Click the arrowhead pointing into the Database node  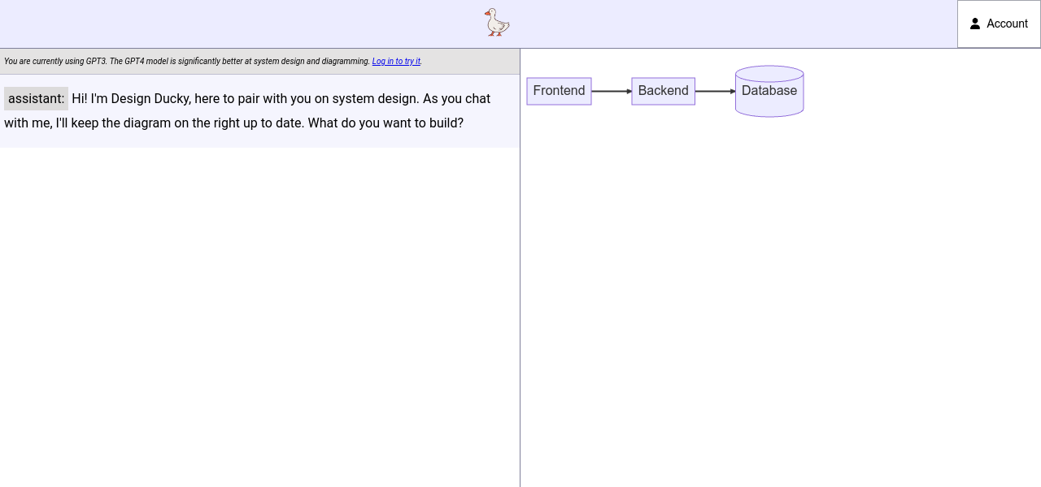[x=733, y=92]
